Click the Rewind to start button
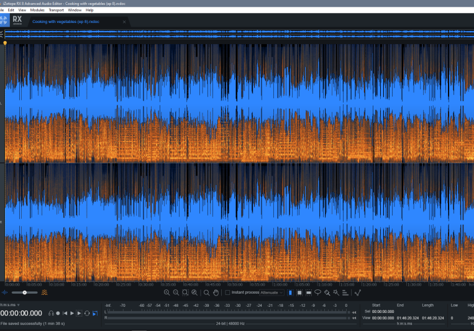The image size is (474, 331). pos(65,314)
